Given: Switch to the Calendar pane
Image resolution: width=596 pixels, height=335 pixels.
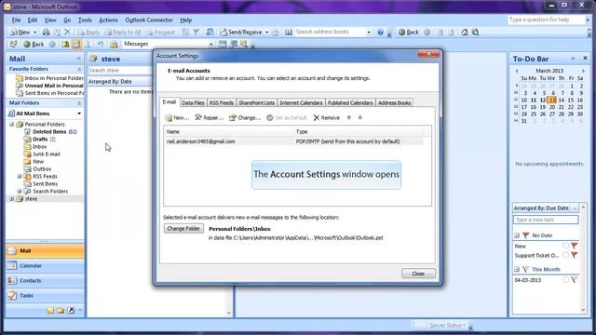Looking at the screenshot, I should click(45, 266).
